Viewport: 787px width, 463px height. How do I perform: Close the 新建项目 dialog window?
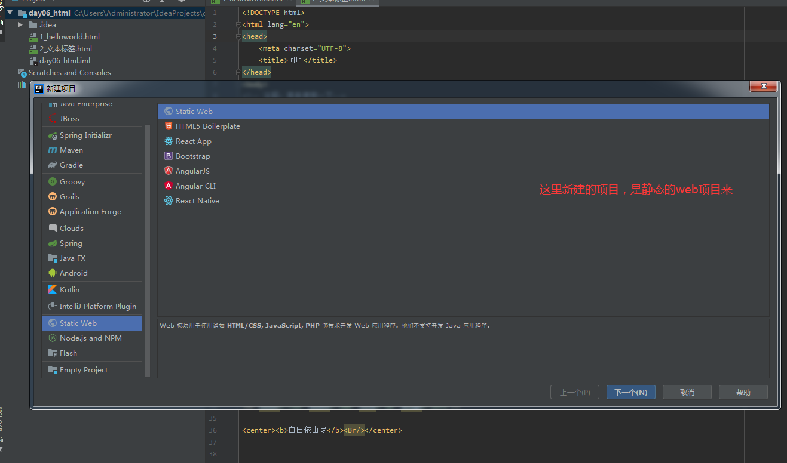coord(764,87)
